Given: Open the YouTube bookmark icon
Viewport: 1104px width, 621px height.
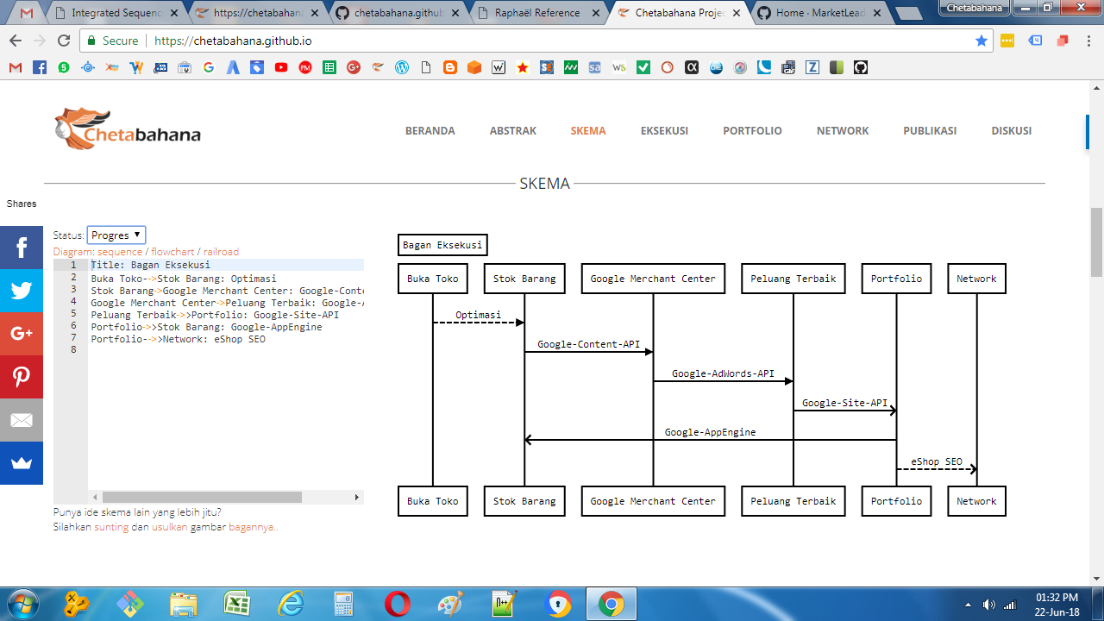Looking at the screenshot, I should (x=281, y=67).
